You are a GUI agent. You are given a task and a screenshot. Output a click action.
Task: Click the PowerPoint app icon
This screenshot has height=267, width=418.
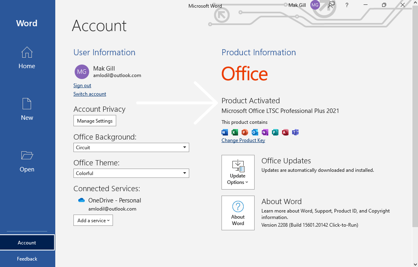(x=245, y=132)
